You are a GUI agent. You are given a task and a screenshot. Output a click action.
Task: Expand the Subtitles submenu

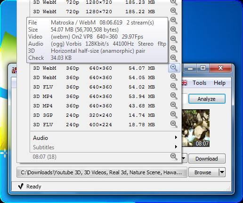pyautogui.click(x=105, y=147)
